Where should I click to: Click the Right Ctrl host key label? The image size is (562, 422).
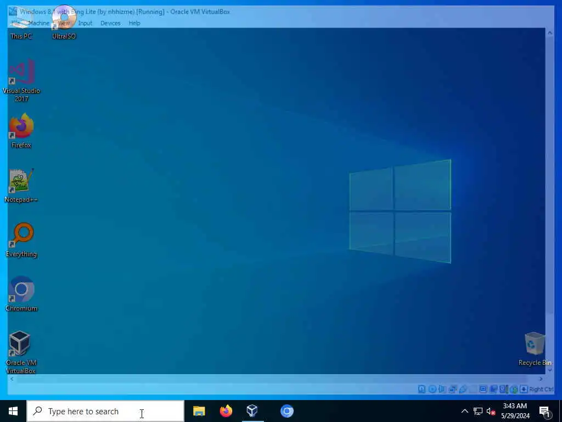541,389
